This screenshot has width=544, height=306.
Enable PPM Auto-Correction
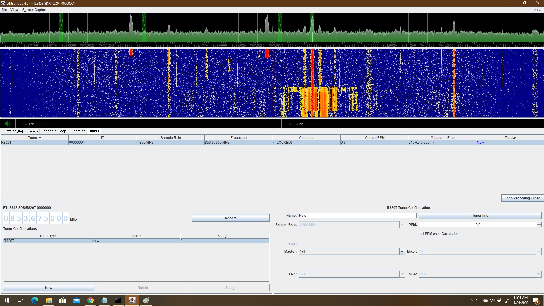pyautogui.click(x=422, y=233)
